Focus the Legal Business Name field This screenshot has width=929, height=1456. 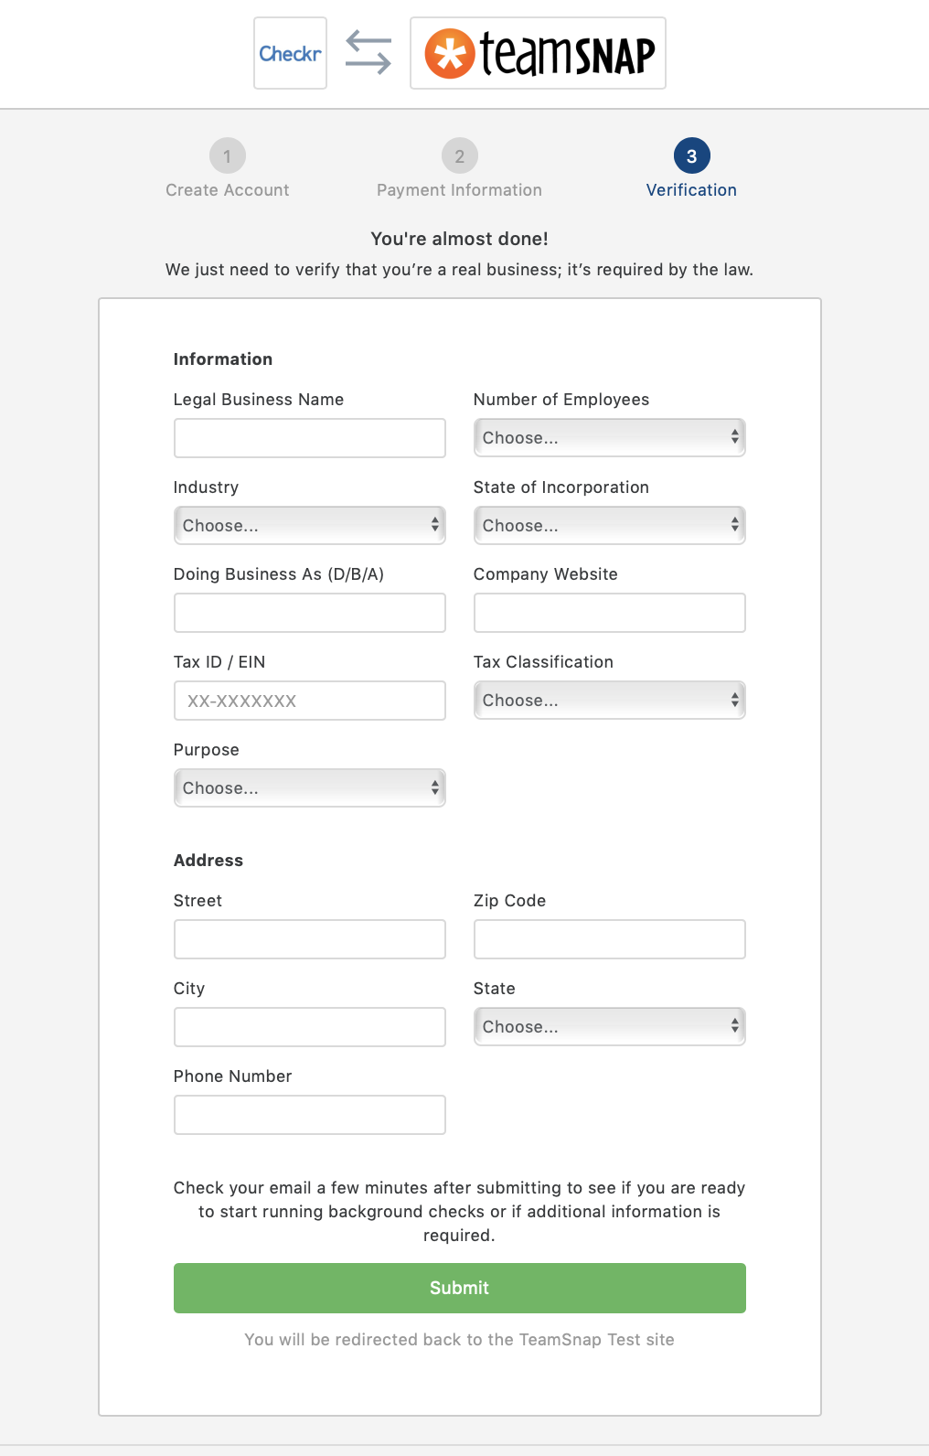pos(309,438)
